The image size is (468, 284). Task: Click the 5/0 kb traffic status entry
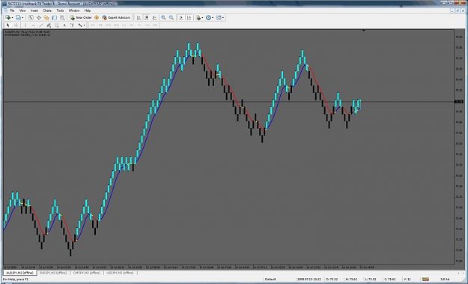(x=445, y=280)
